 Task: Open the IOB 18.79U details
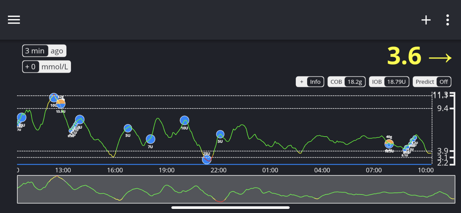tap(389, 82)
